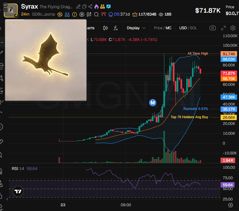
Task: Select the MC market cap mode
Action: (x=168, y=28)
